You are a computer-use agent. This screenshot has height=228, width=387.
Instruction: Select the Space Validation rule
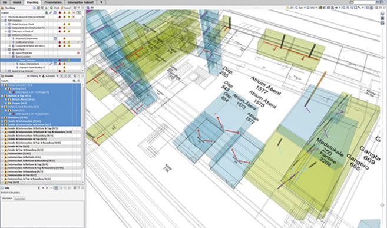click(x=41, y=60)
